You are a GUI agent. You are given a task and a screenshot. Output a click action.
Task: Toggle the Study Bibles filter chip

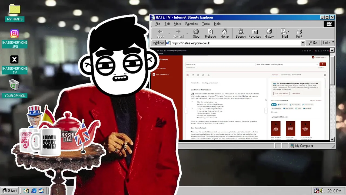click(x=283, y=105)
